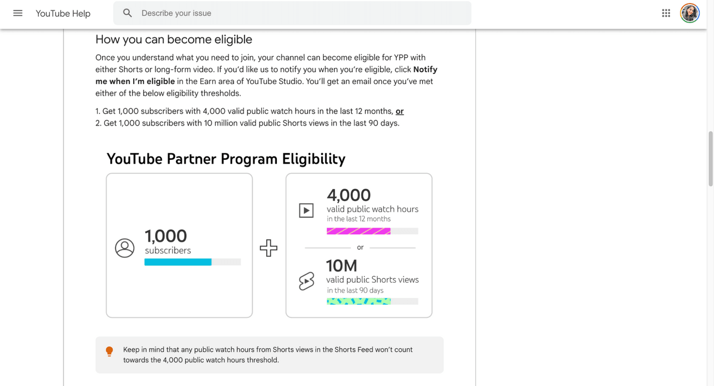Select the video play icon beside 4,000
The image size is (714, 386).
tap(306, 209)
